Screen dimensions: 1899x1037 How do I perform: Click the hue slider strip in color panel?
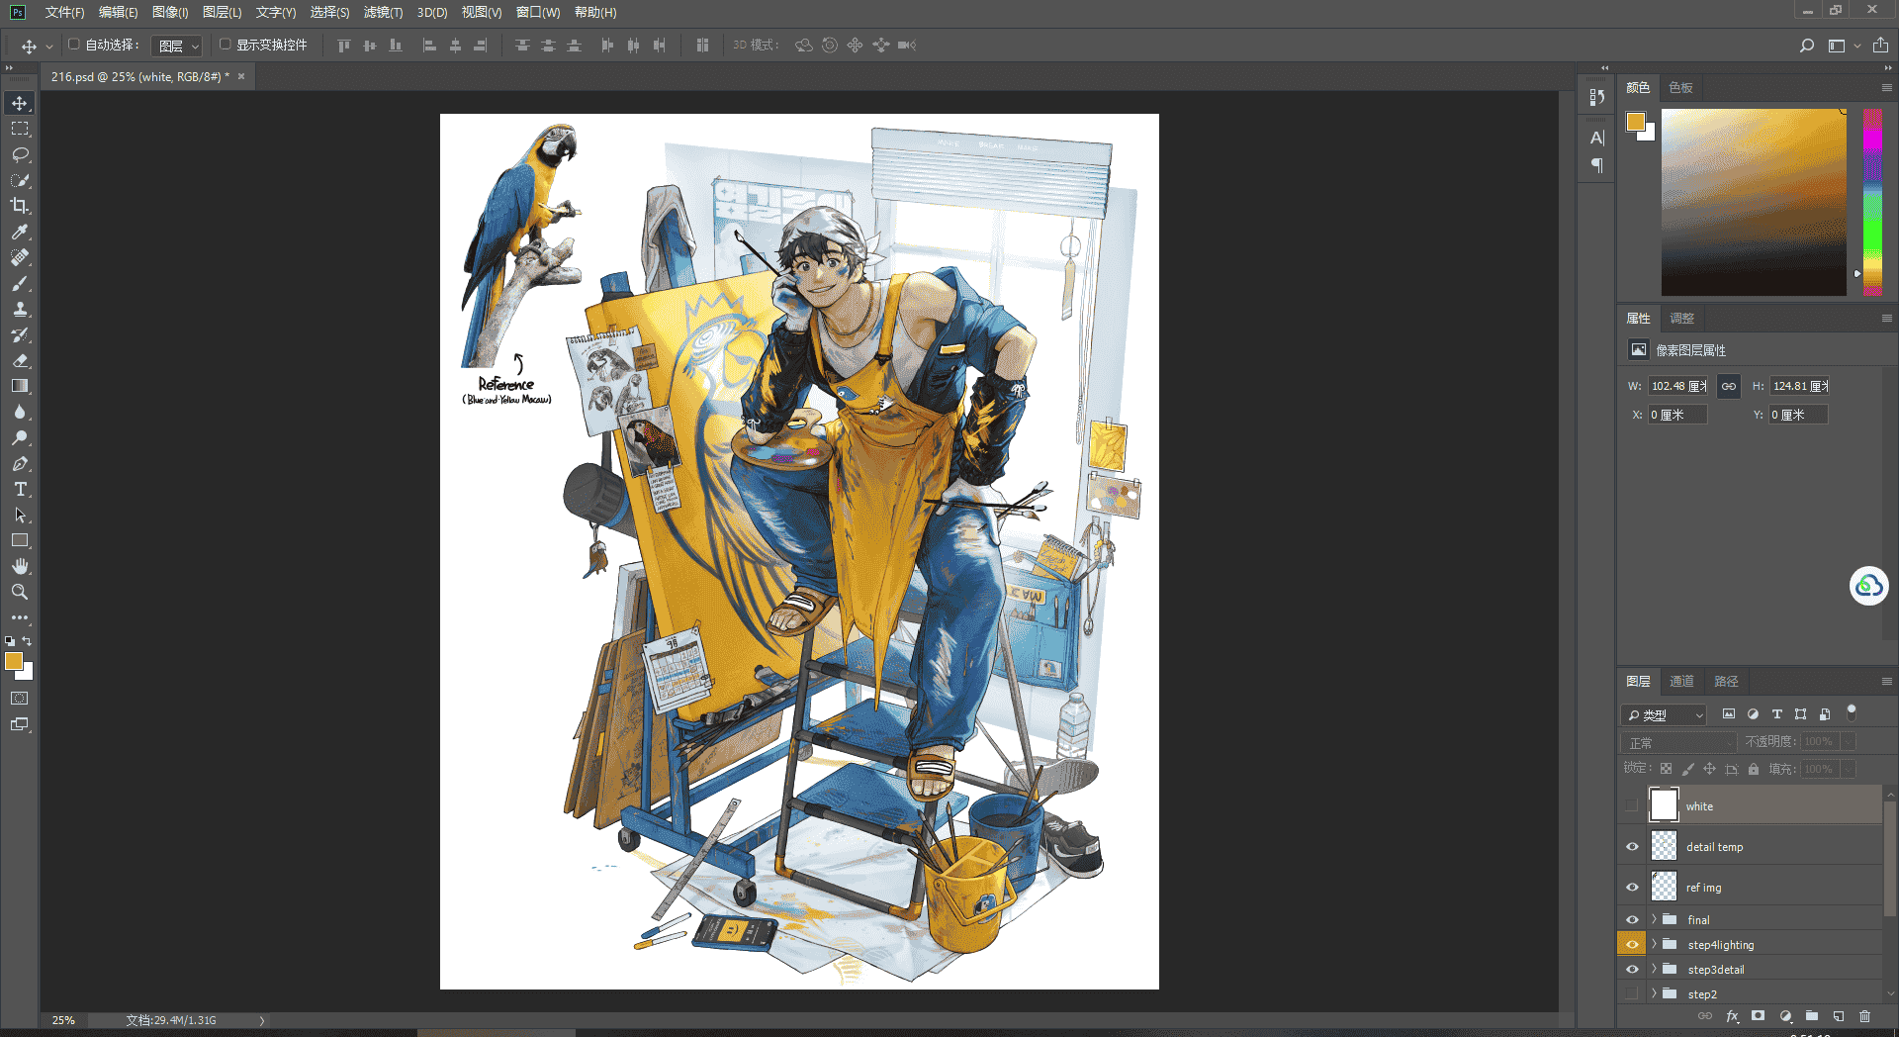1872,202
